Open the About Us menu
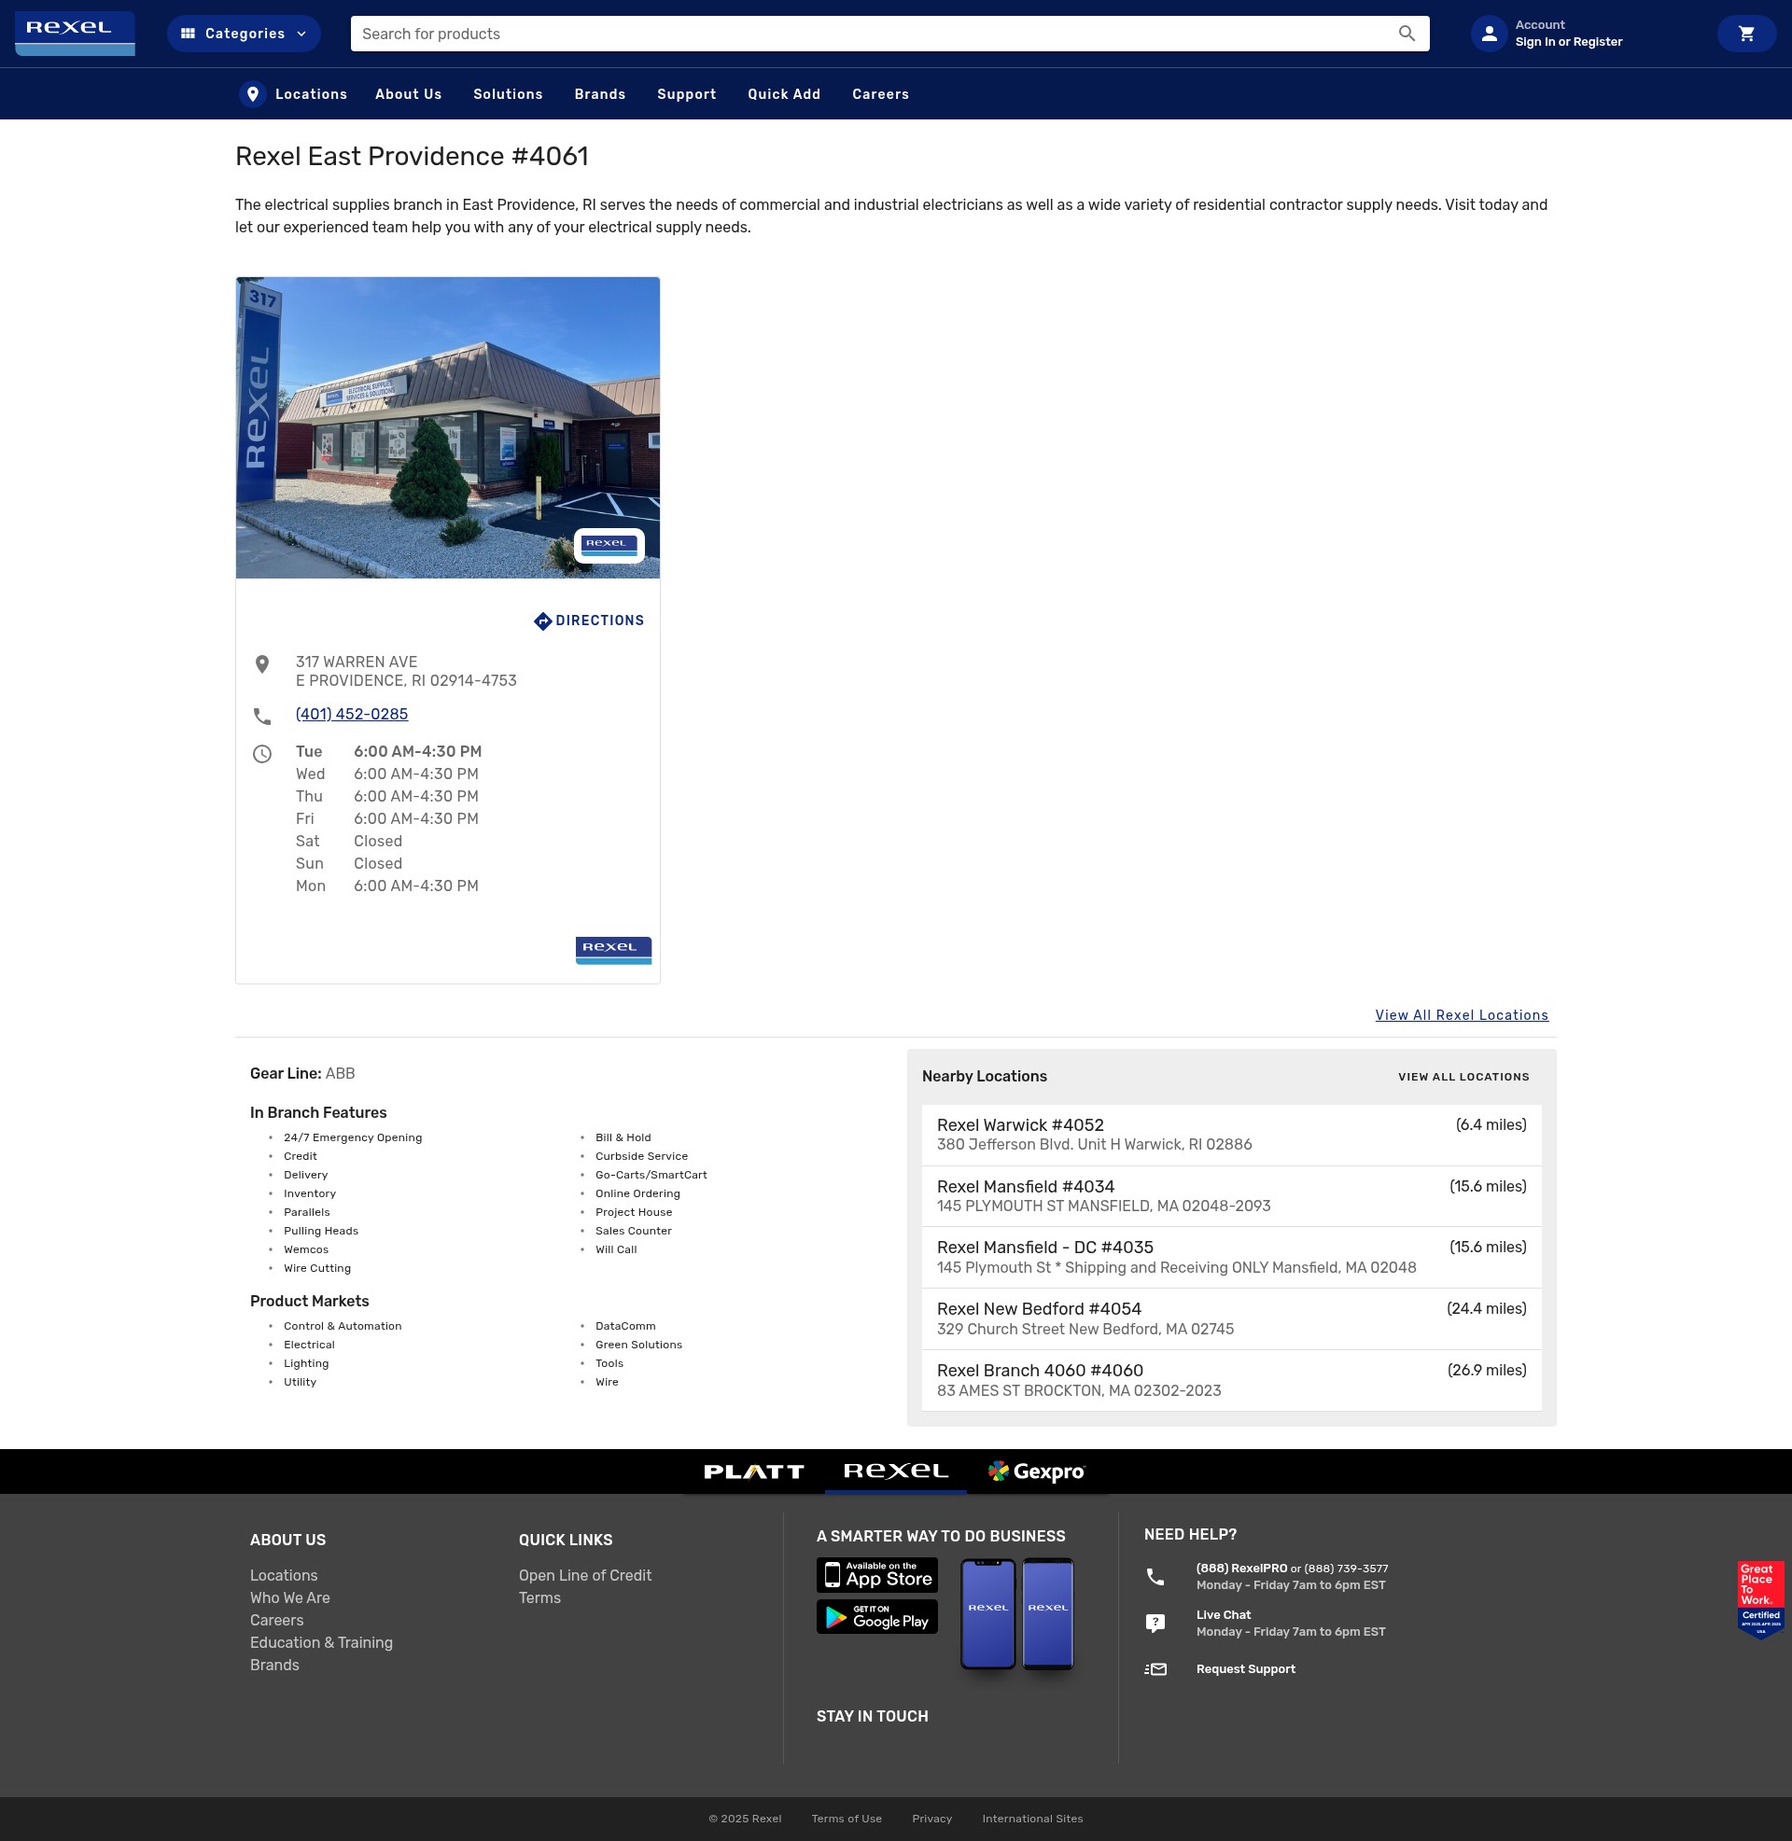 409,94
